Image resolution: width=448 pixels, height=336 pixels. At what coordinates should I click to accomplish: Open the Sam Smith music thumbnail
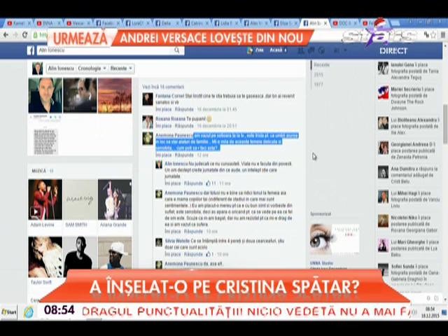point(80,199)
